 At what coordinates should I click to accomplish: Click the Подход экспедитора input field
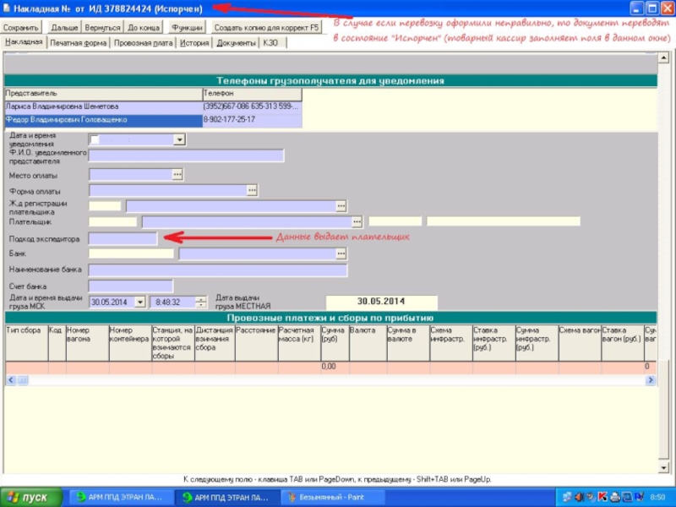point(123,239)
